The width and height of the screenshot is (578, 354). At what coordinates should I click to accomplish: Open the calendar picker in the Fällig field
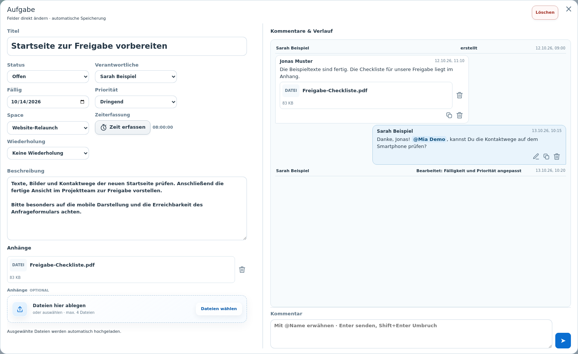(82, 102)
